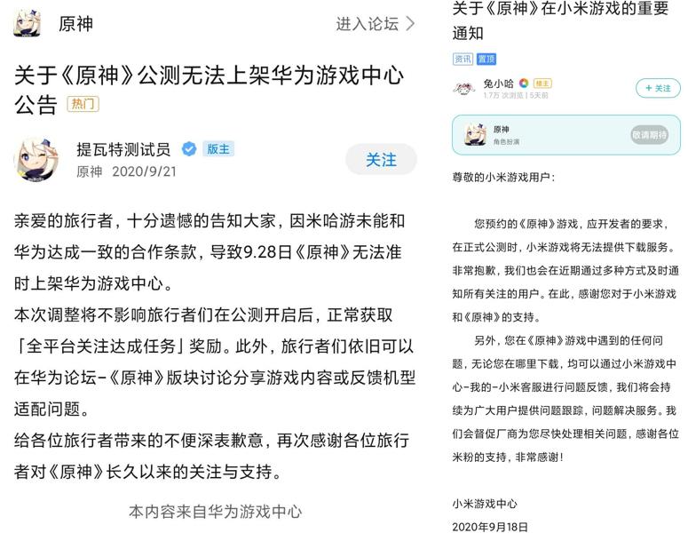Tap the 置顶 pinned tag
This screenshot has height=541, width=688.
486,59
